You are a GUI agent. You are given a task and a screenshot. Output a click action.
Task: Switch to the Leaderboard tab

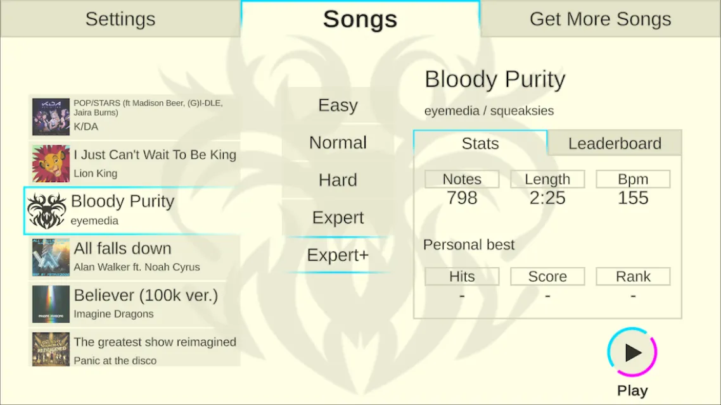[615, 143]
